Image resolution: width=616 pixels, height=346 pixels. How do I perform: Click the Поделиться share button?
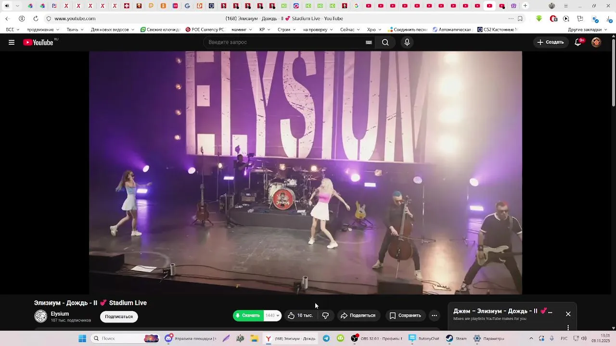pyautogui.click(x=358, y=316)
